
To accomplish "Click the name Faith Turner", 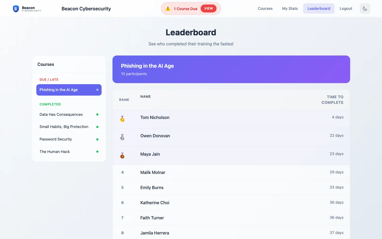I will pos(152,218).
